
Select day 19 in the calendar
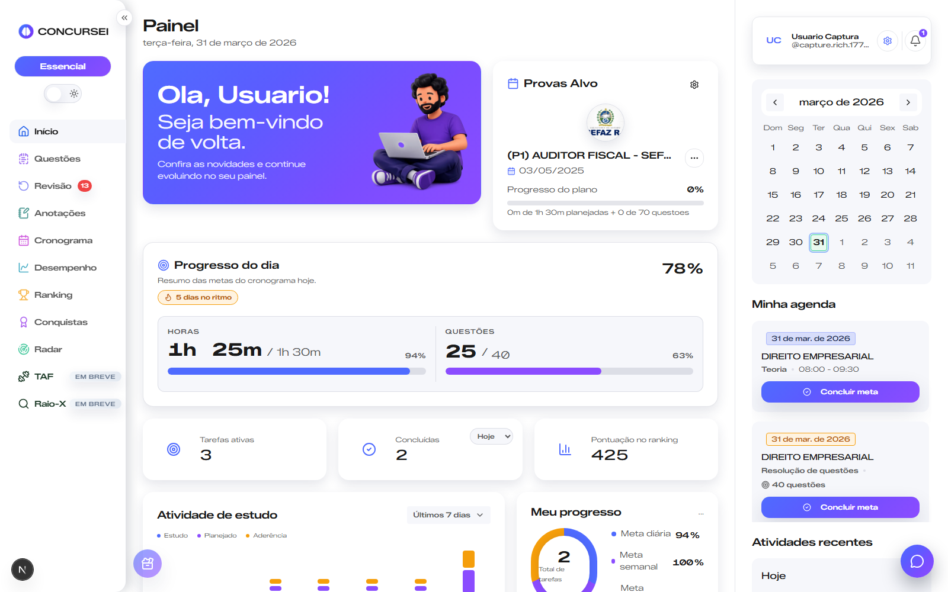pyautogui.click(x=864, y=195)
